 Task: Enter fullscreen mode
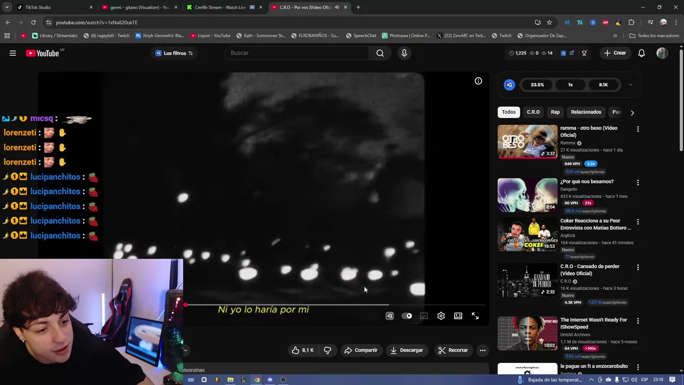475,316
